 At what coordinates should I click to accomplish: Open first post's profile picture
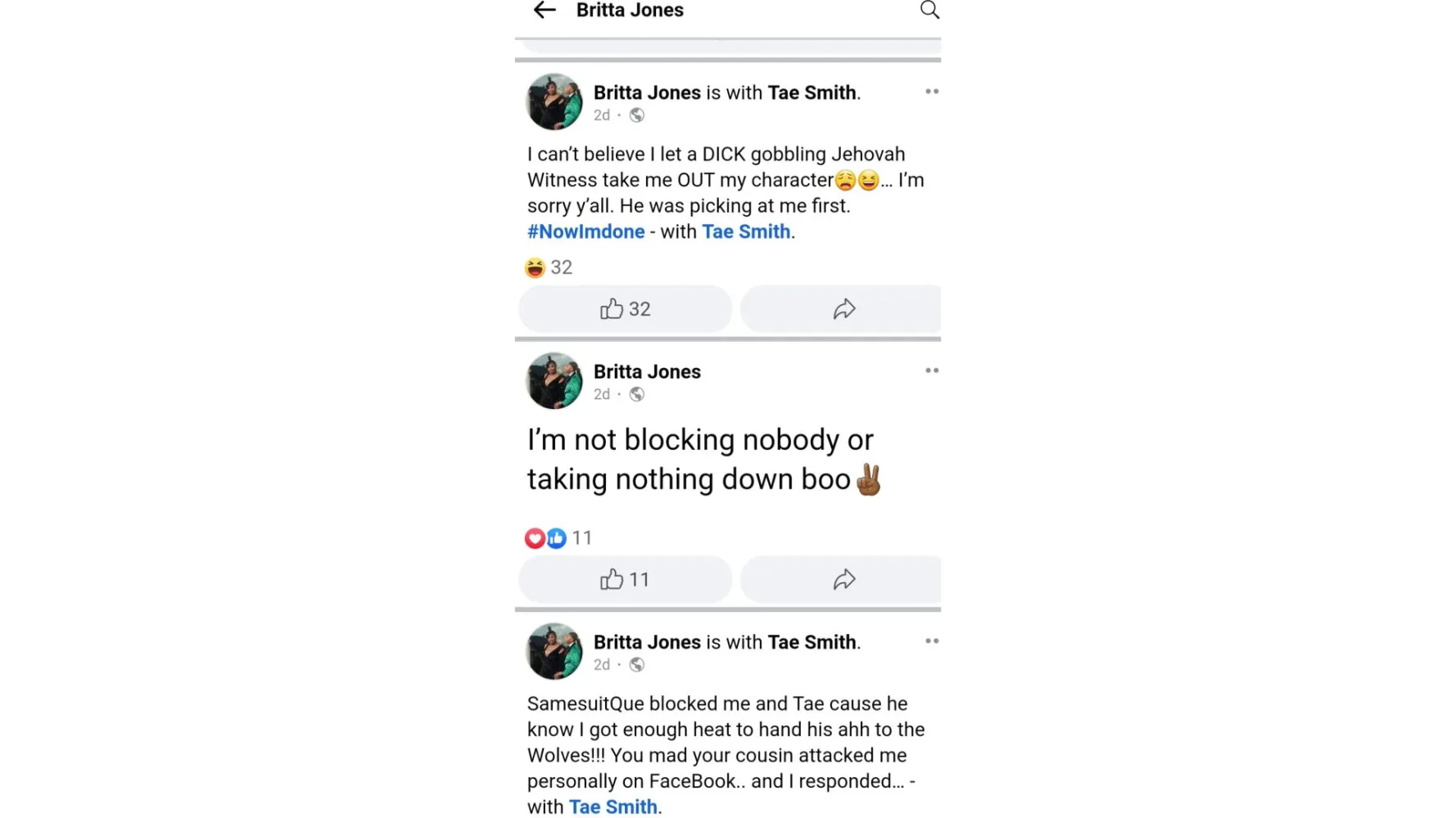click(x=554, y=102)
